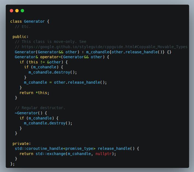Image resolution: width=194 pixels, height=172 pixels.
Task: Click the red 'nullptr' keyword
Action: 104,154
